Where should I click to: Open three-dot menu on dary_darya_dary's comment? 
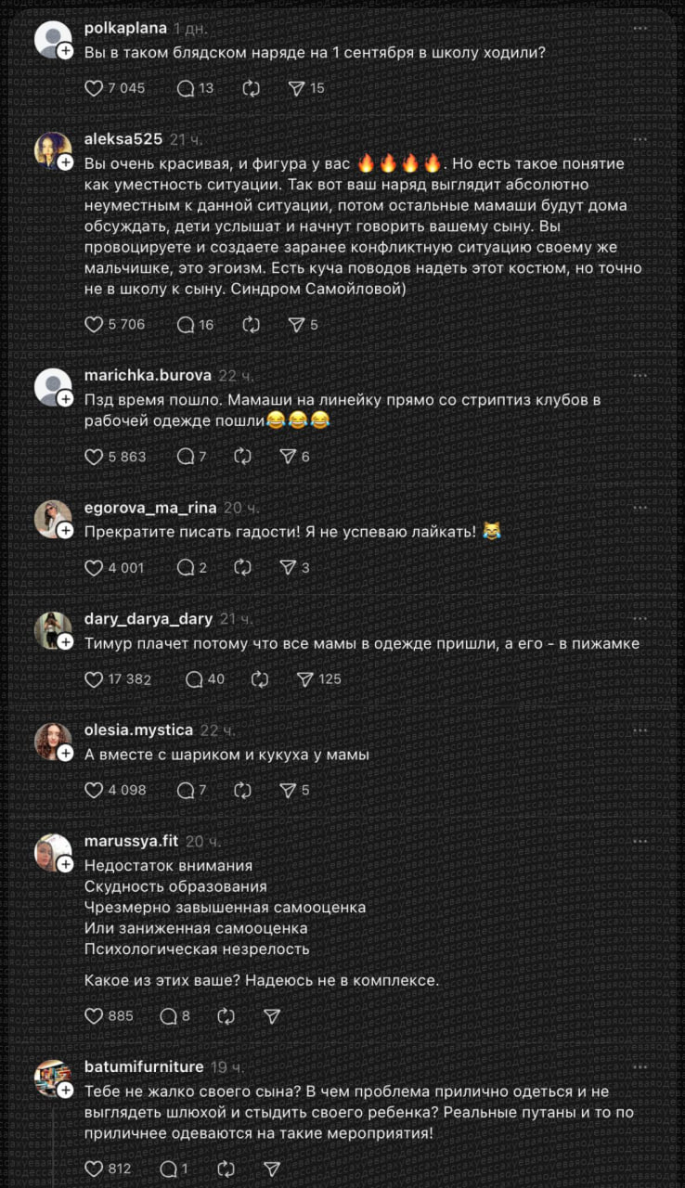pyautogui.click(x=640, y=618)
